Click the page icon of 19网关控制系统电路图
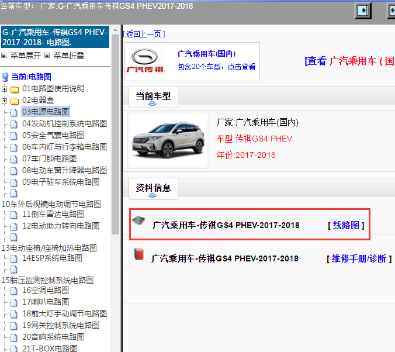Viewport: 395px width, 352px height. [14, 326]
